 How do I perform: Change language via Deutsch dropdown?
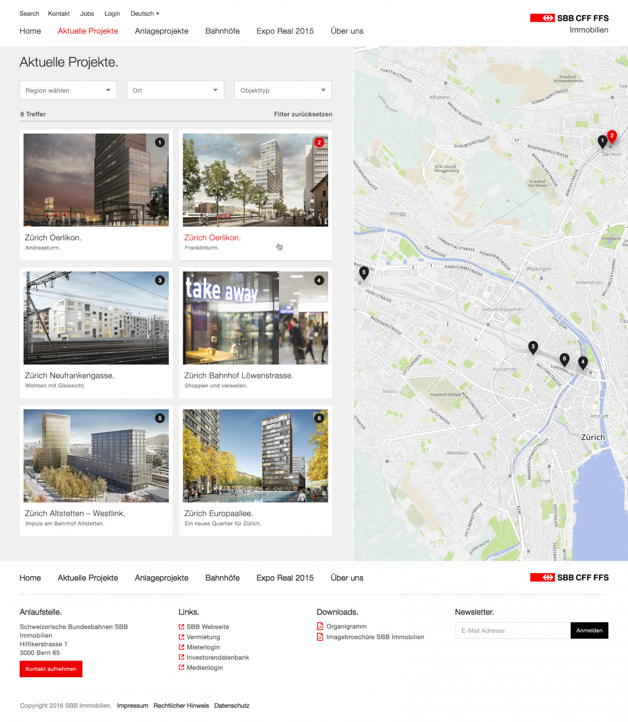[x=145, y=14]
